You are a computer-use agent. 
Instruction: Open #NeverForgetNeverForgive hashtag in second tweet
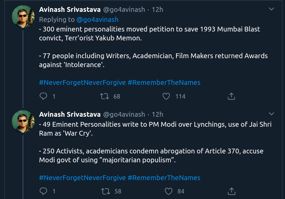(x=82, y=178)
